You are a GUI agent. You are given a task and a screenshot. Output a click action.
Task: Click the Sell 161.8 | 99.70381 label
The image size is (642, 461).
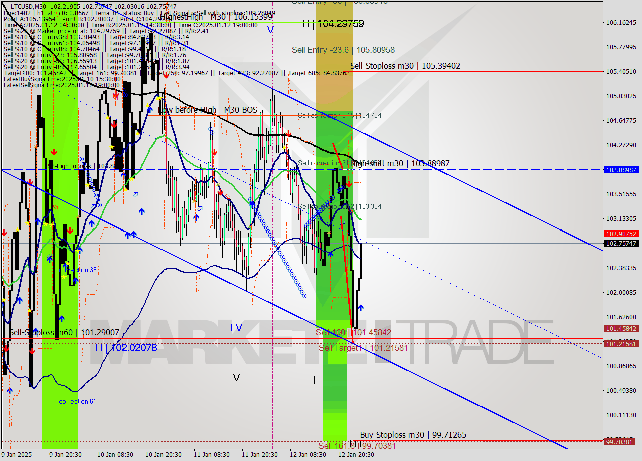pos(357,445)
